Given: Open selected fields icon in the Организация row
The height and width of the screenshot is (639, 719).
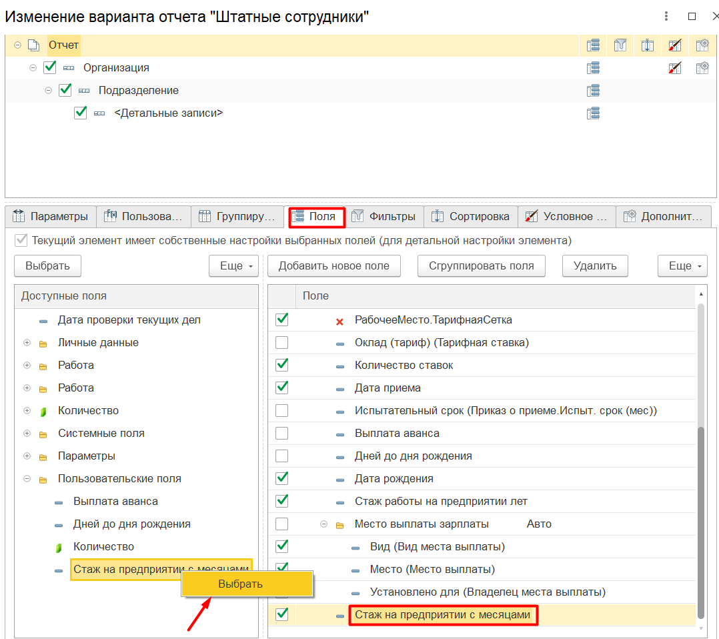Looking at the screenshot, I should [x=593, y=68].
